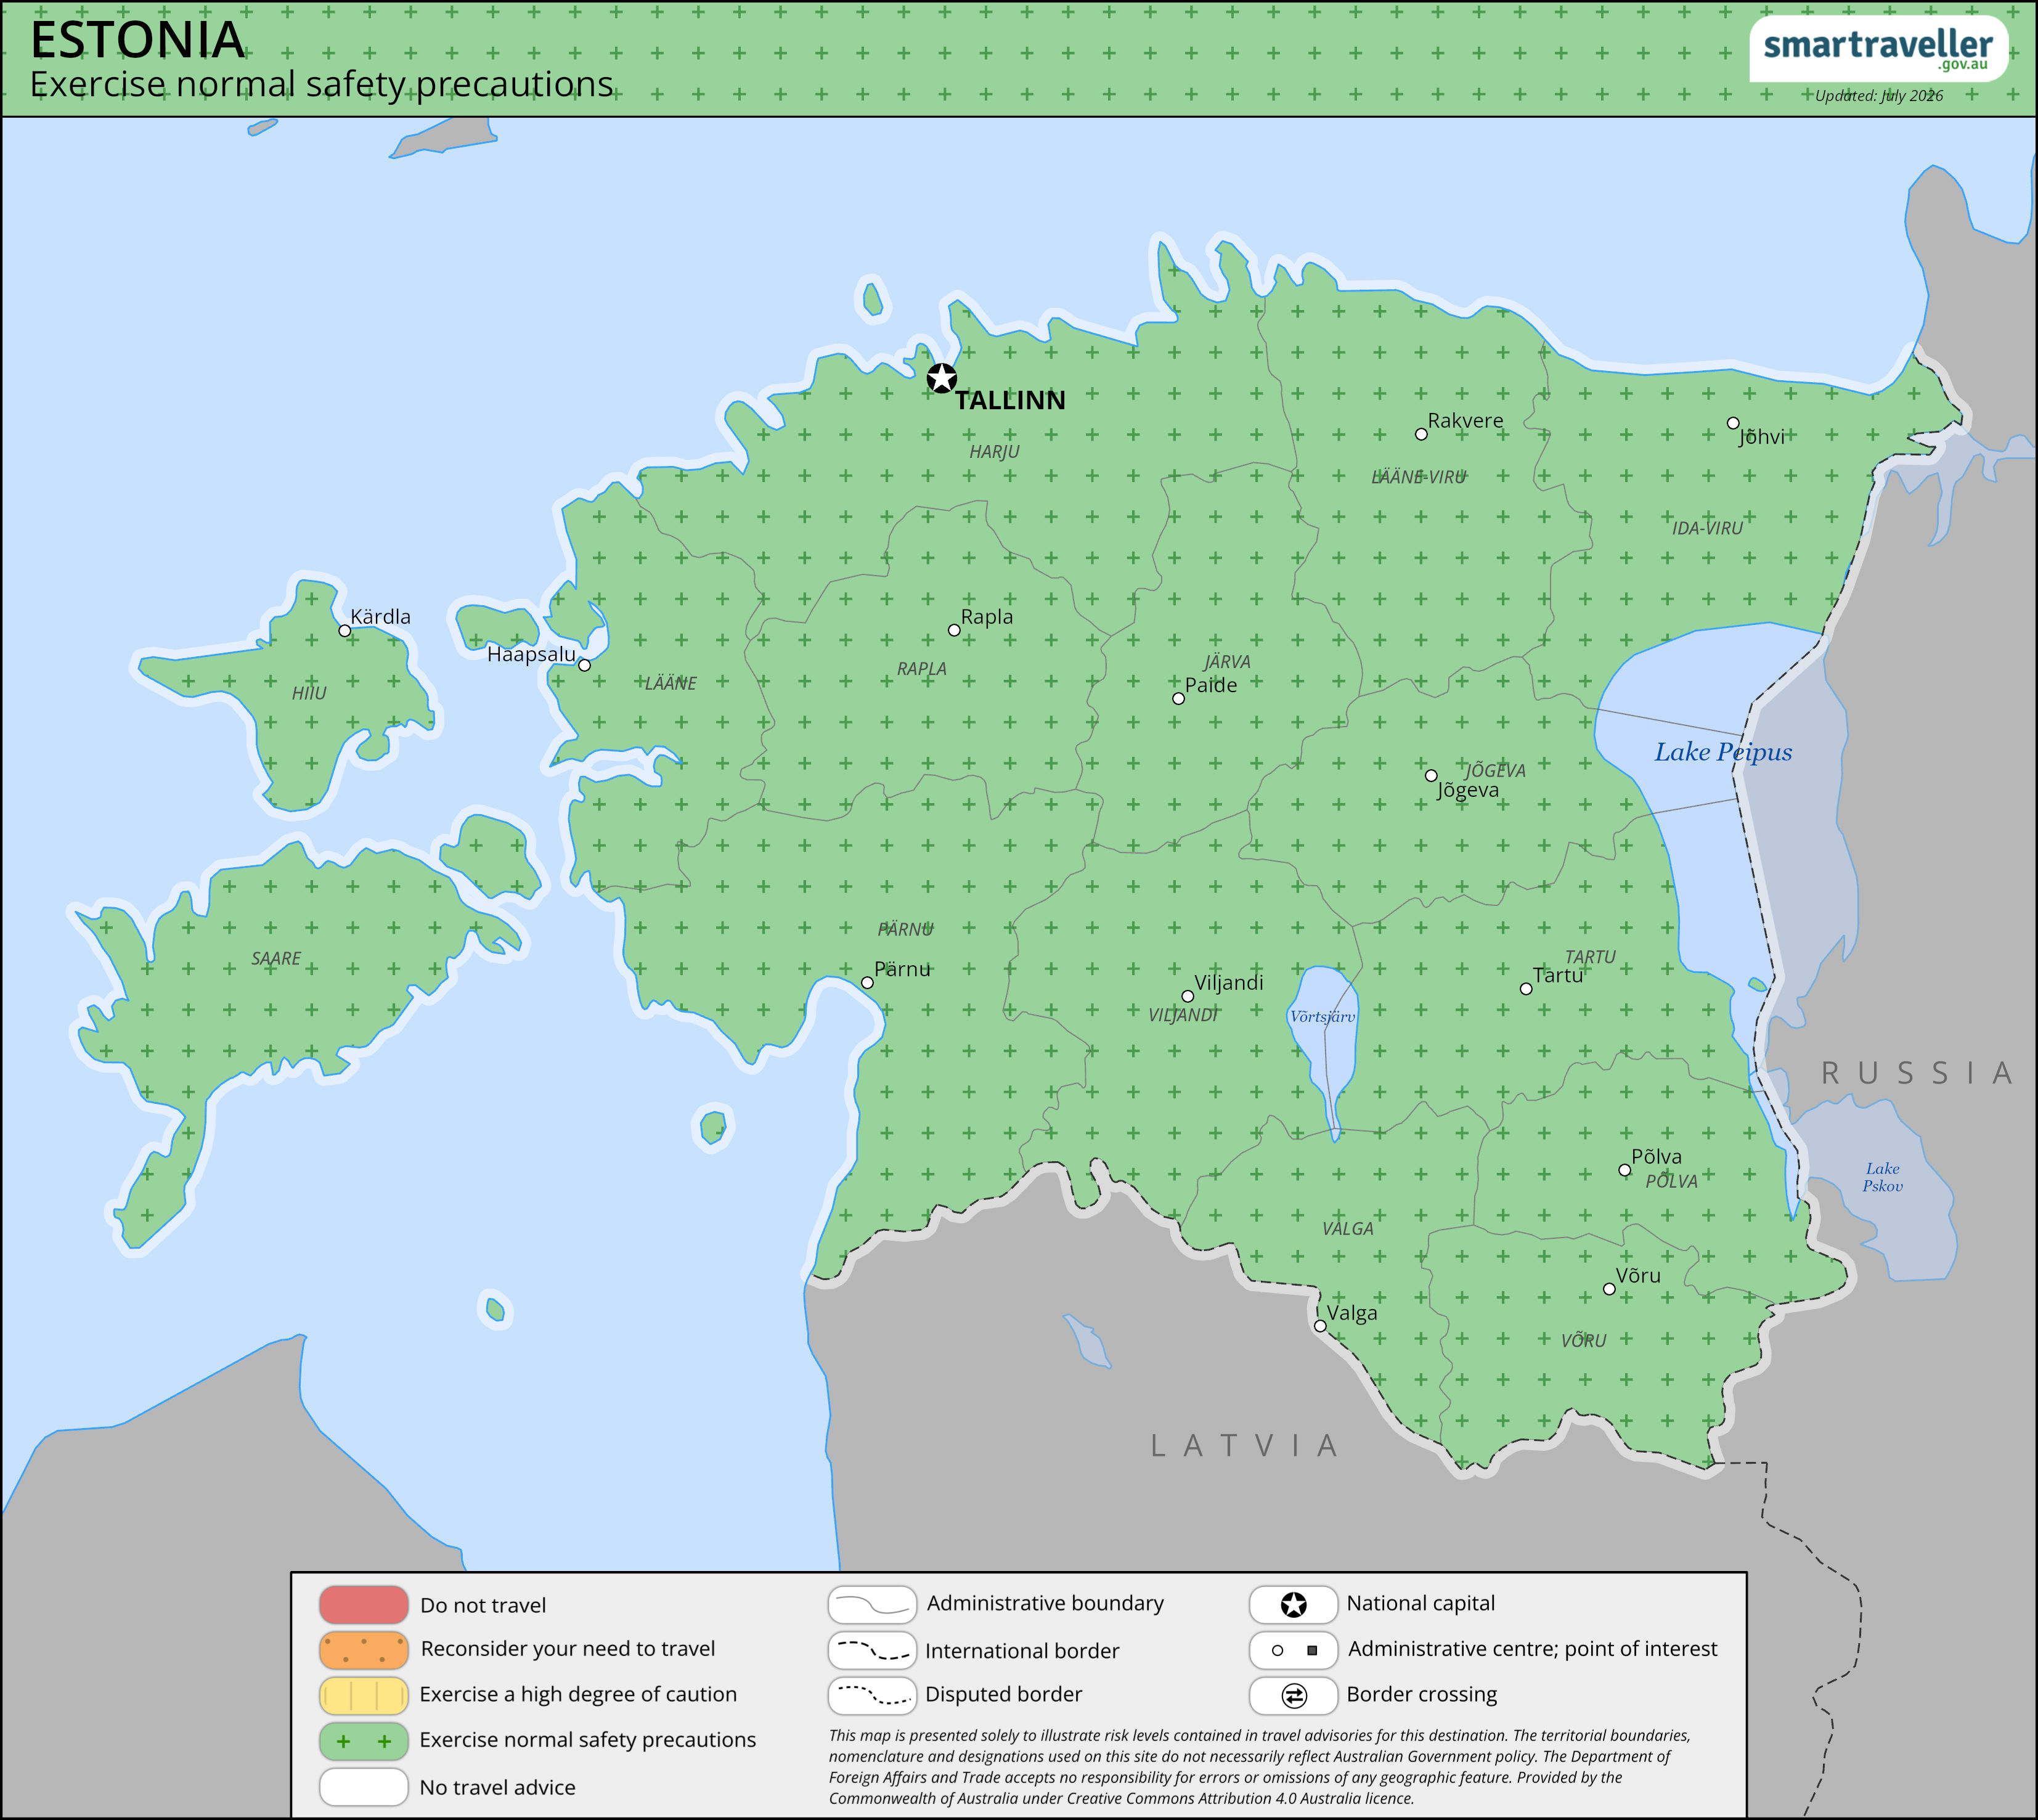Click the Põlva city marker circle
The width and height of the screenshot is (2038, 1820).
1624,1170
